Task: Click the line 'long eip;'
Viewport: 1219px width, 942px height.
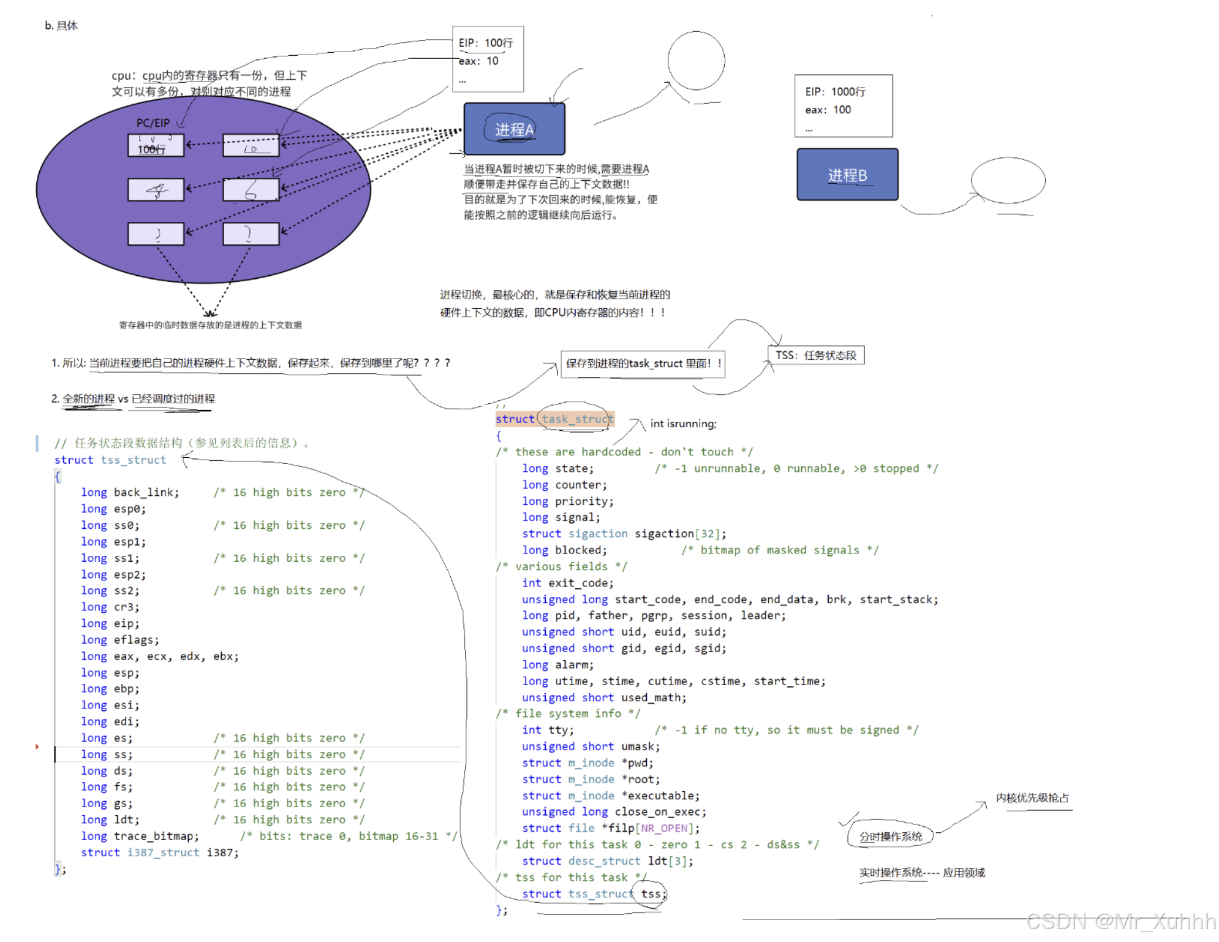Action: (110, 623)
